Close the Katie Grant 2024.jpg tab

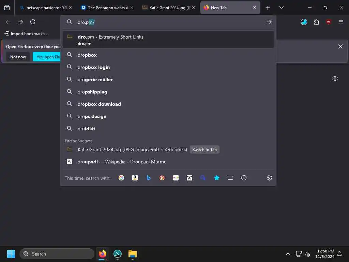point(193,8)
